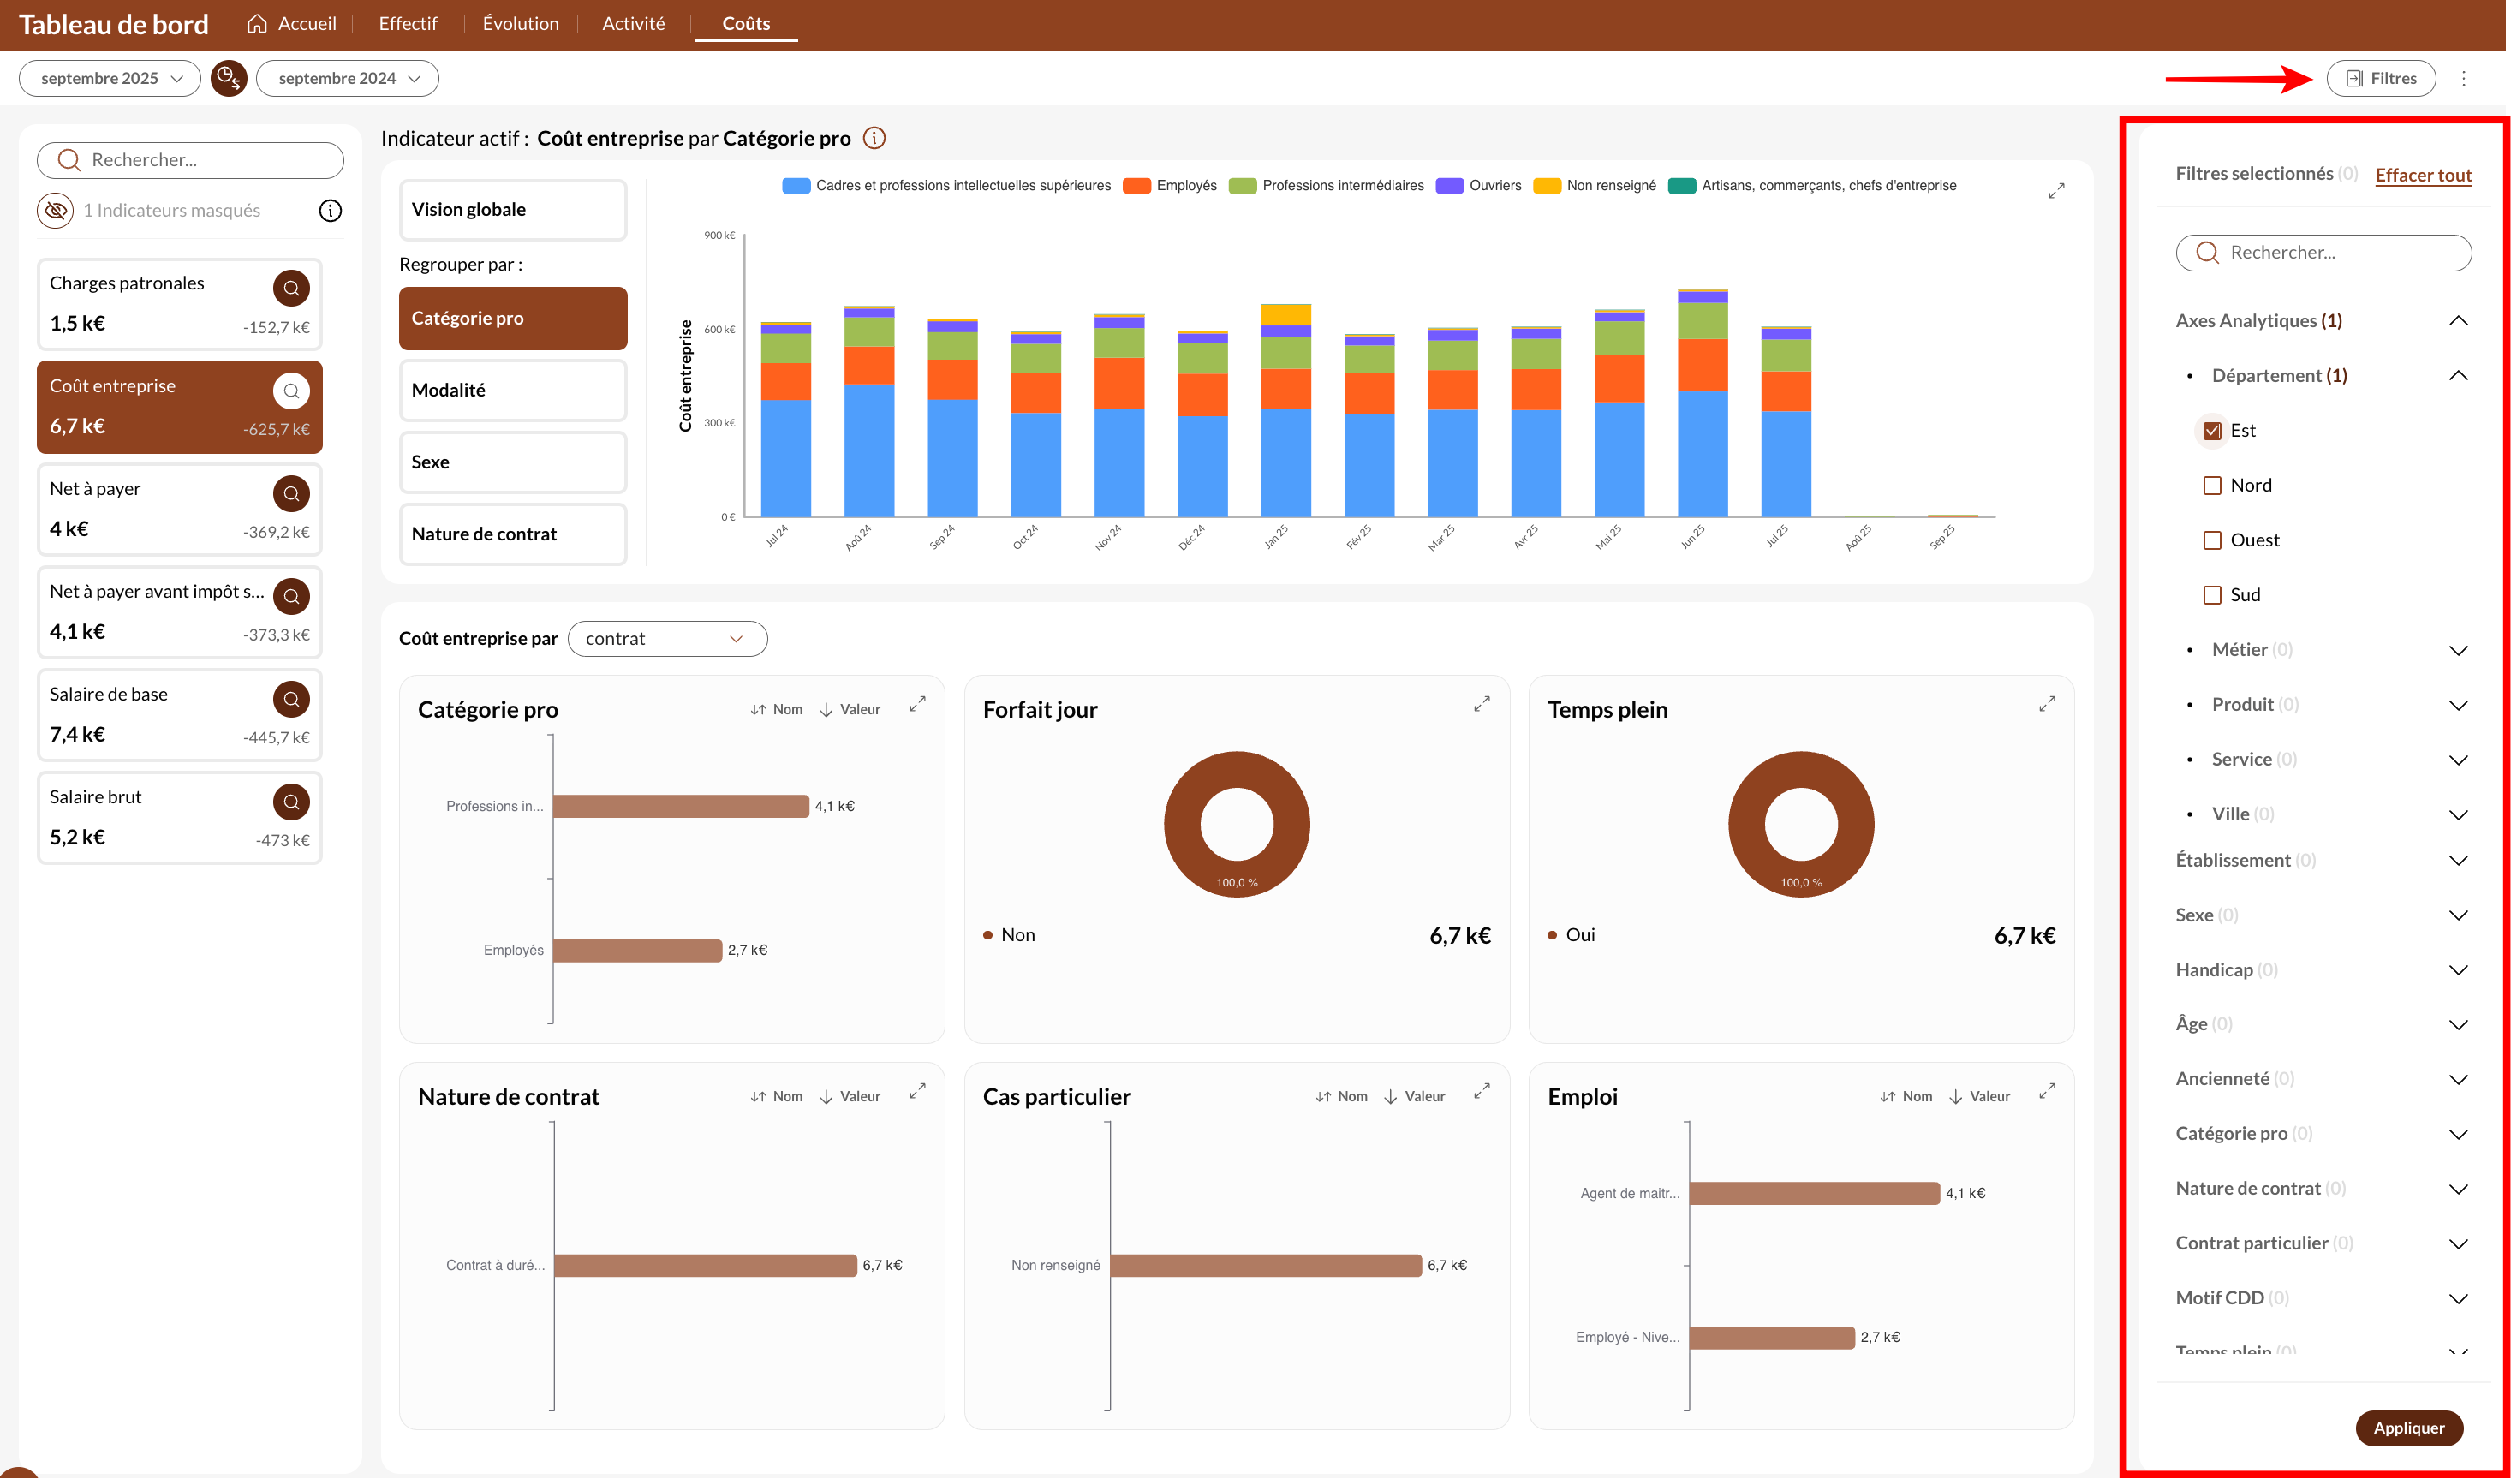
Task: Click the hidden indicators eye icon
Action: (56, 211)
